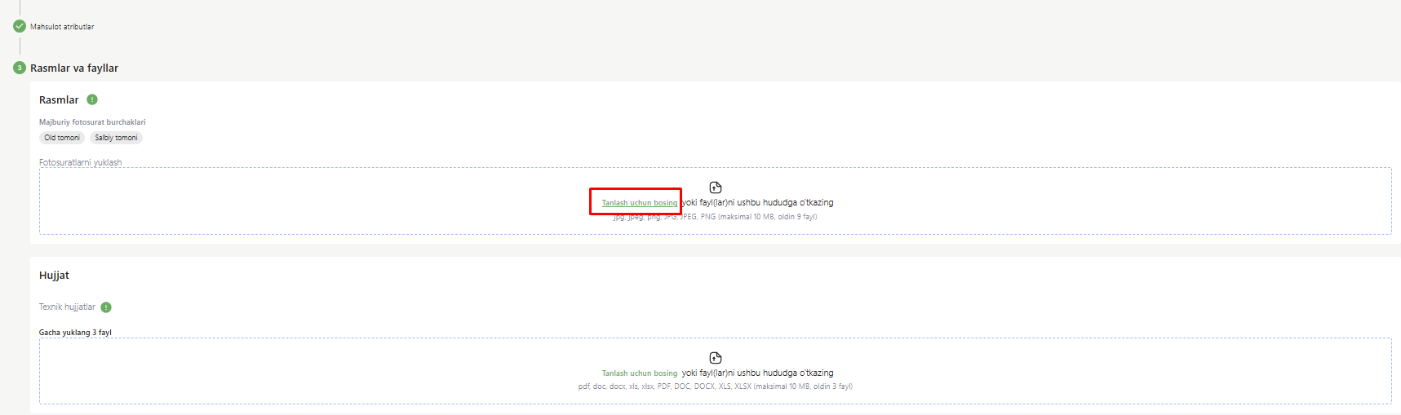Click the upload icon in the photo dropzone
Viewport: 1401px width, 415px height.
(x=716, y=188)
